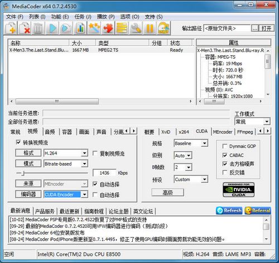
Task: Click the 高级 advanced button
Action: click(167, 192)
